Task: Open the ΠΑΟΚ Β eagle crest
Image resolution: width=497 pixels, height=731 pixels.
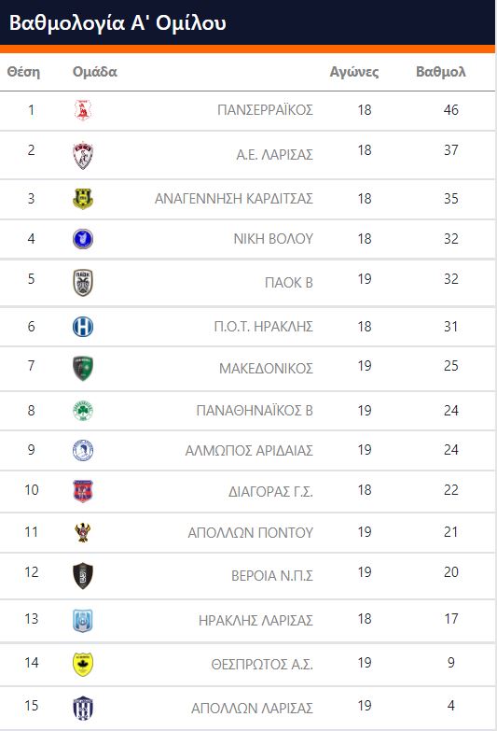Action: click(83, 283)
